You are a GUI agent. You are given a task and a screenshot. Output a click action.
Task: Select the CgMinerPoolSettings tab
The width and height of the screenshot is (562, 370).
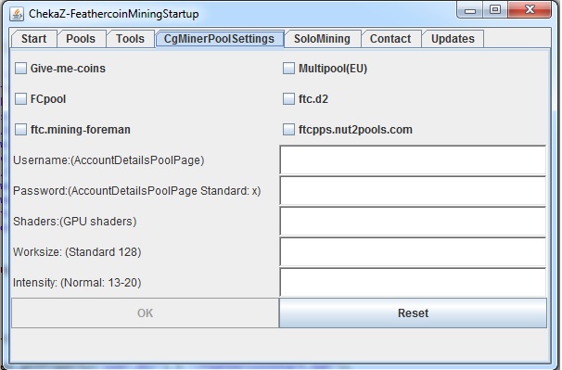pyautogui.click(x=220, y=39)
